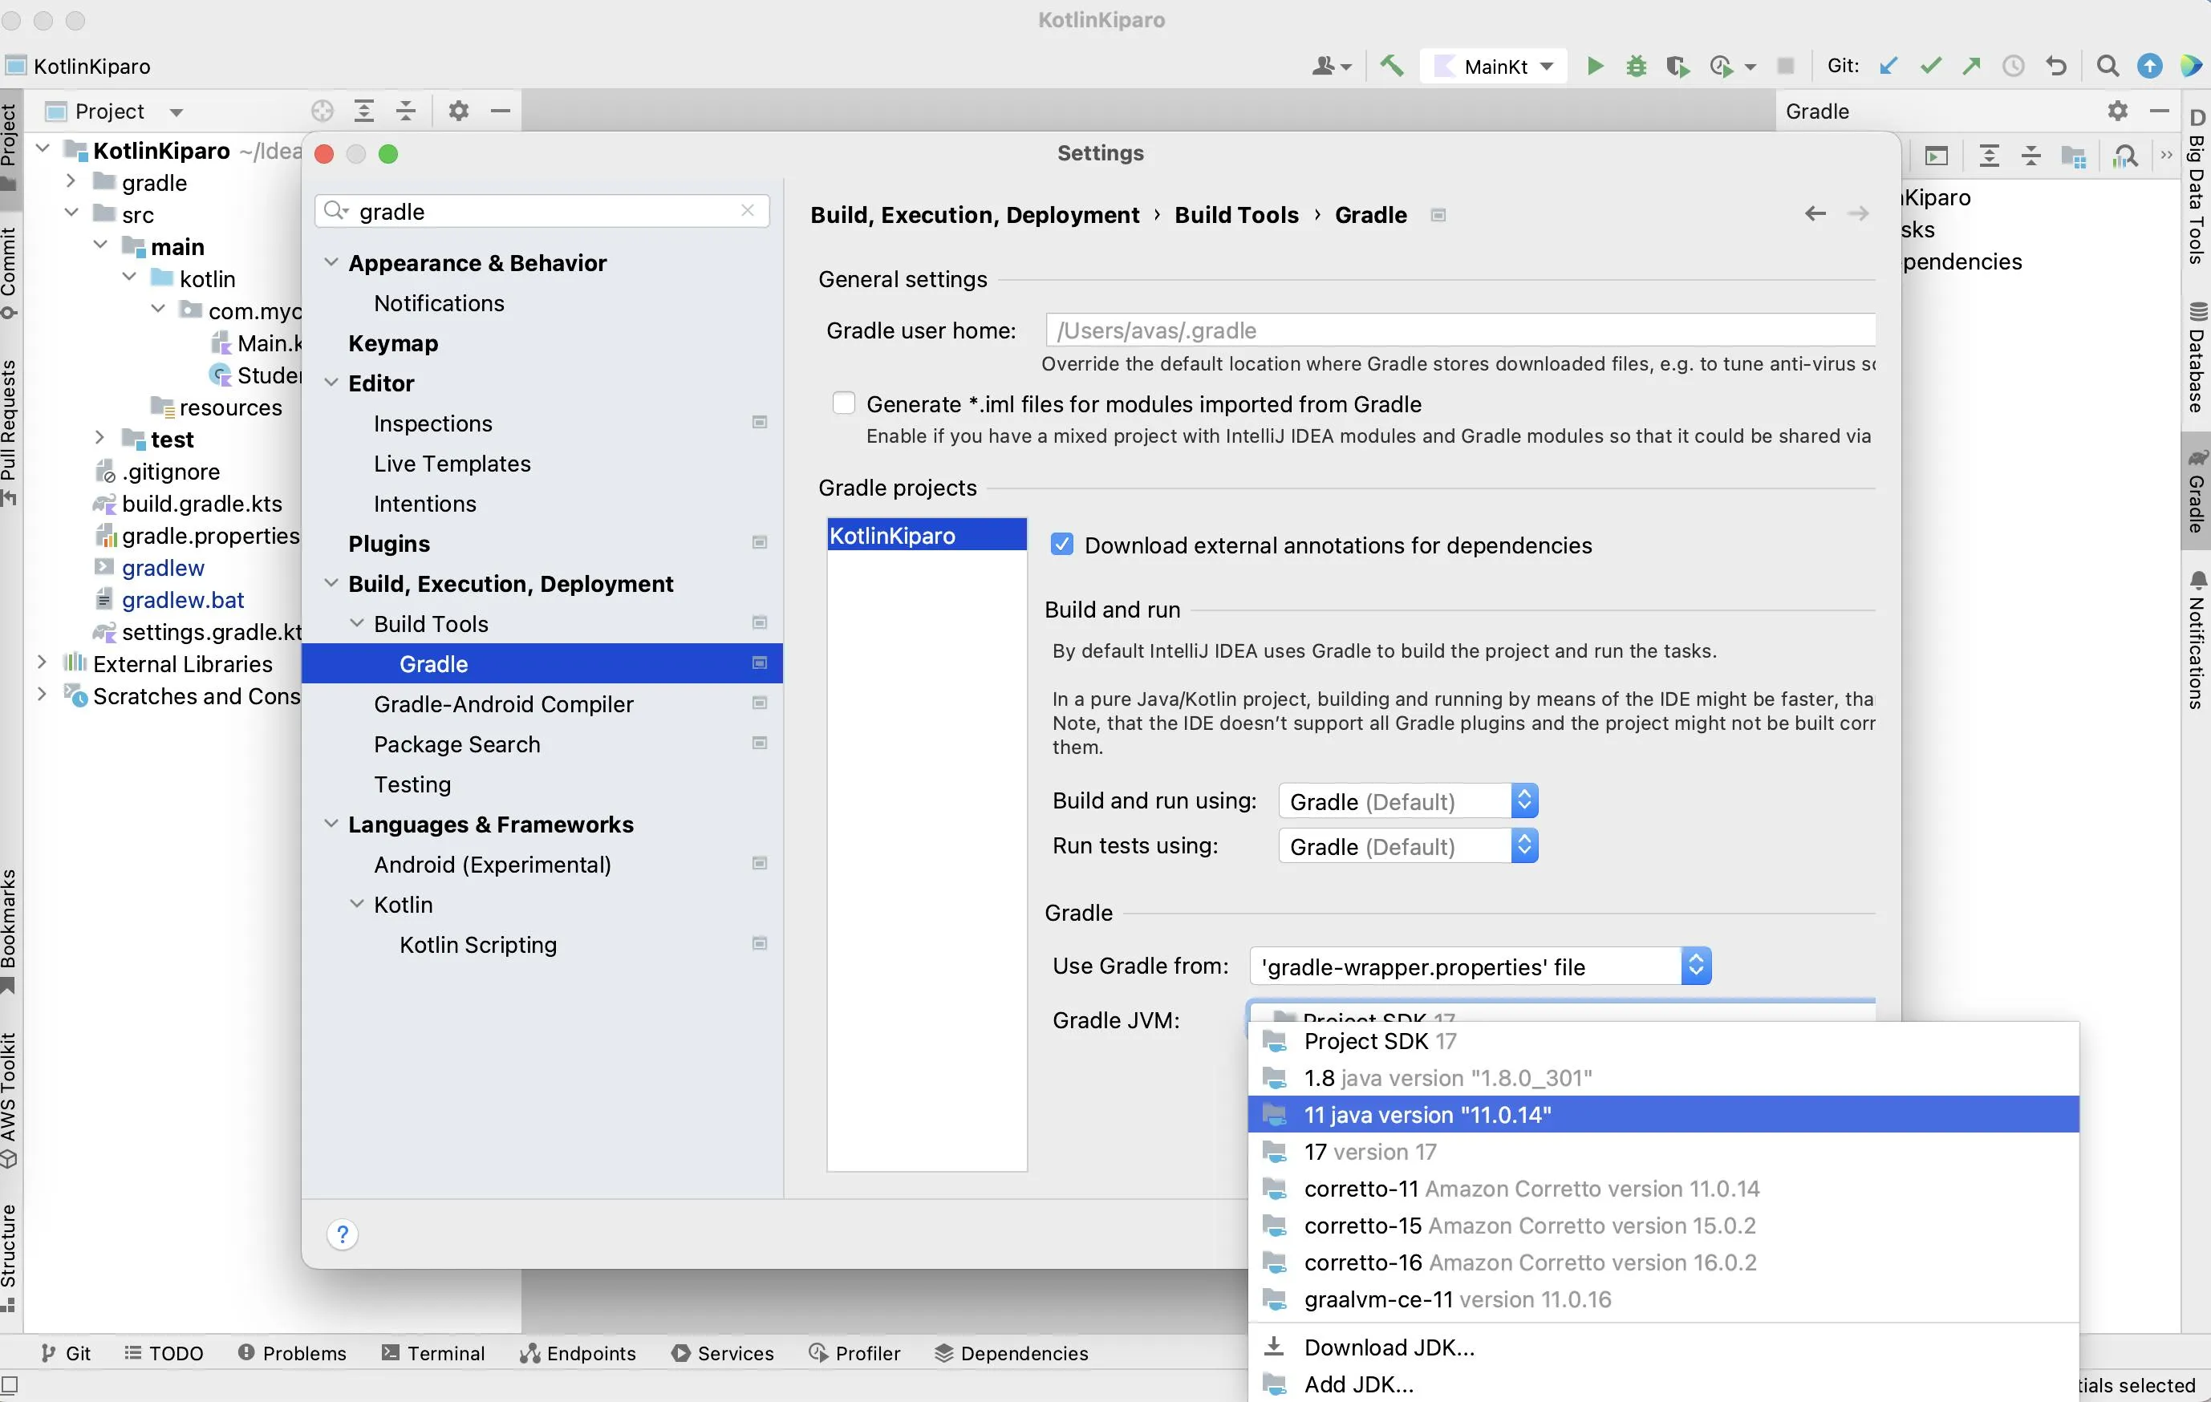Click the Settings help question mark
The height and width of the screenshot is (1402, 2211).
pyautogui.click(x=342, y=1234)
